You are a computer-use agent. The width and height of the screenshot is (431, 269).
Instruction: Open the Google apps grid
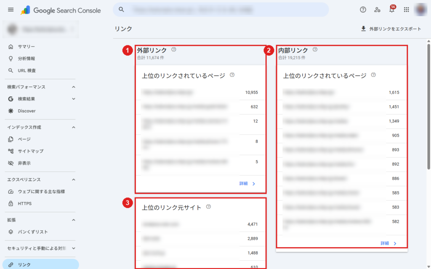click(406, 10)
